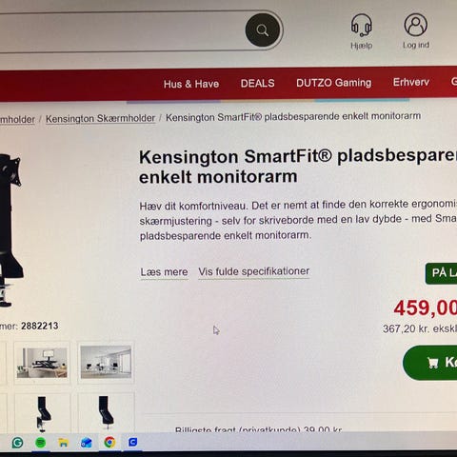The height and width of the screenshot is (457, 457).
Task: Select the DEALS menu item
Action: [257, 84]
